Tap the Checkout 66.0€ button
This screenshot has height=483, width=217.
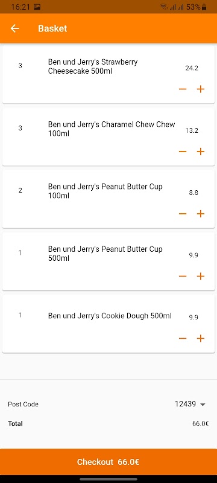pyautogui.click(x=108, y=462)
